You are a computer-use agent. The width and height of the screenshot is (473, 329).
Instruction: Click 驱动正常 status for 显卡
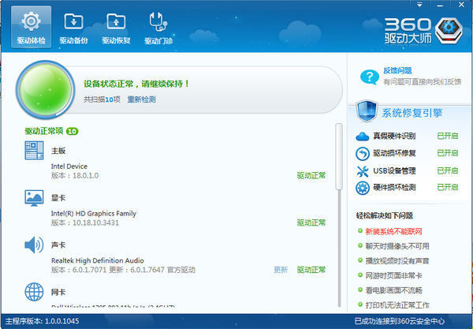click(311, 222)
